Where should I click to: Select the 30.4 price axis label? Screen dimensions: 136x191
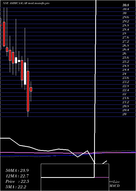[126, 9]
